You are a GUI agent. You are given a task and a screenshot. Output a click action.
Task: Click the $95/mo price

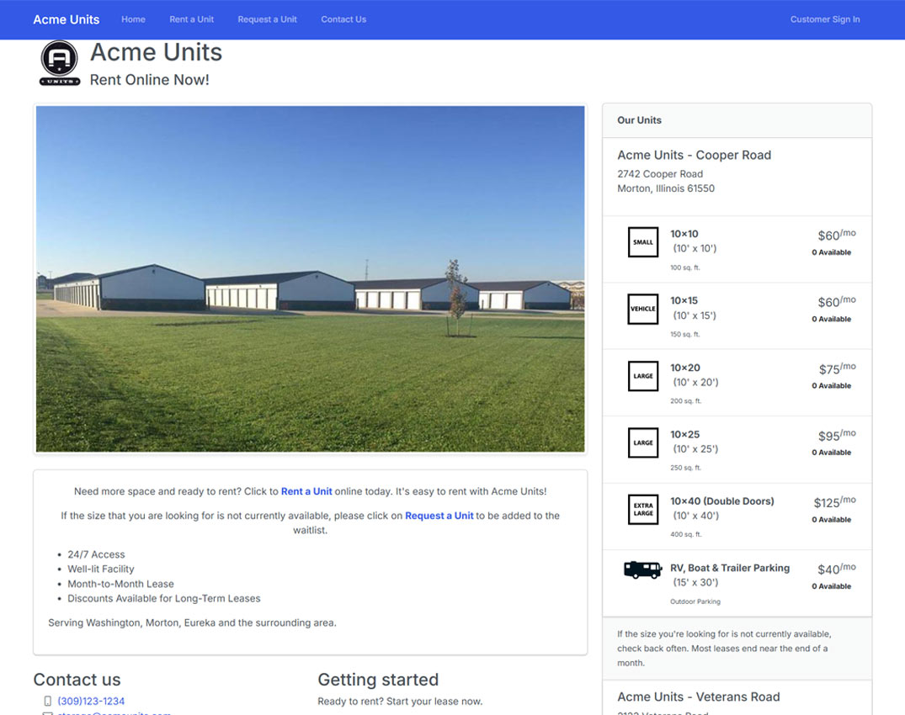(x=837, y=436)
